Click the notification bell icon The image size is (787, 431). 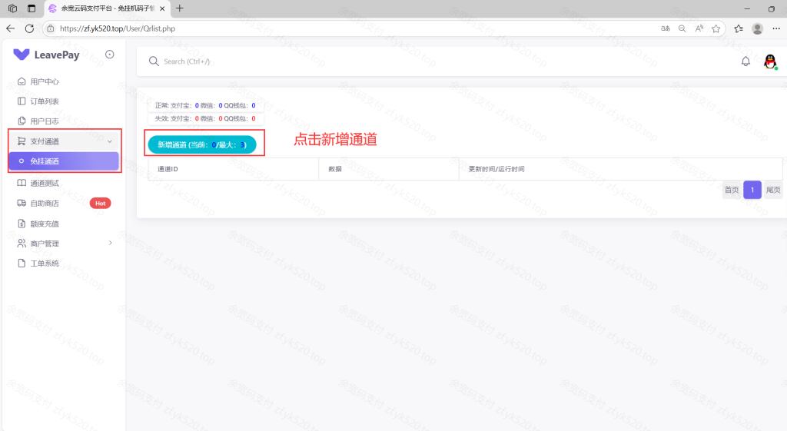pyautogui.click(x=745, y=61)
